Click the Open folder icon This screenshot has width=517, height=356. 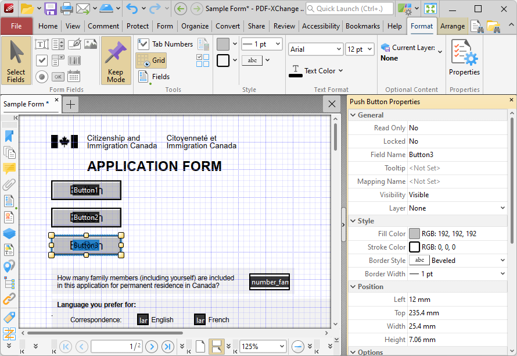(27, 9)
